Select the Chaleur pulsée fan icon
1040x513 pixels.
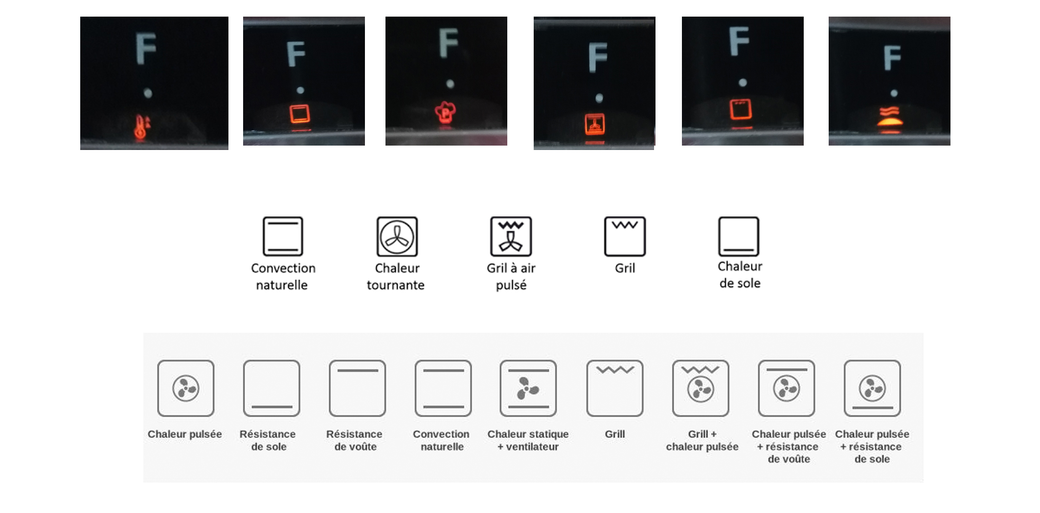pyautogui.click(x=186, y=388)
